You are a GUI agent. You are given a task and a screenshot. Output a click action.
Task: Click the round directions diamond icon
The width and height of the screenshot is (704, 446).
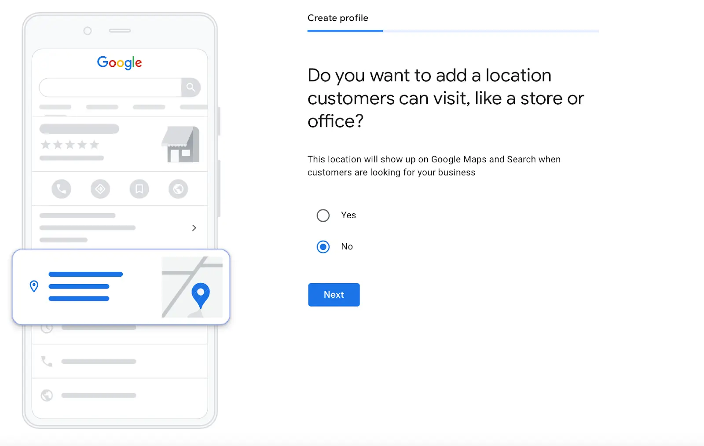click(100, 189)
